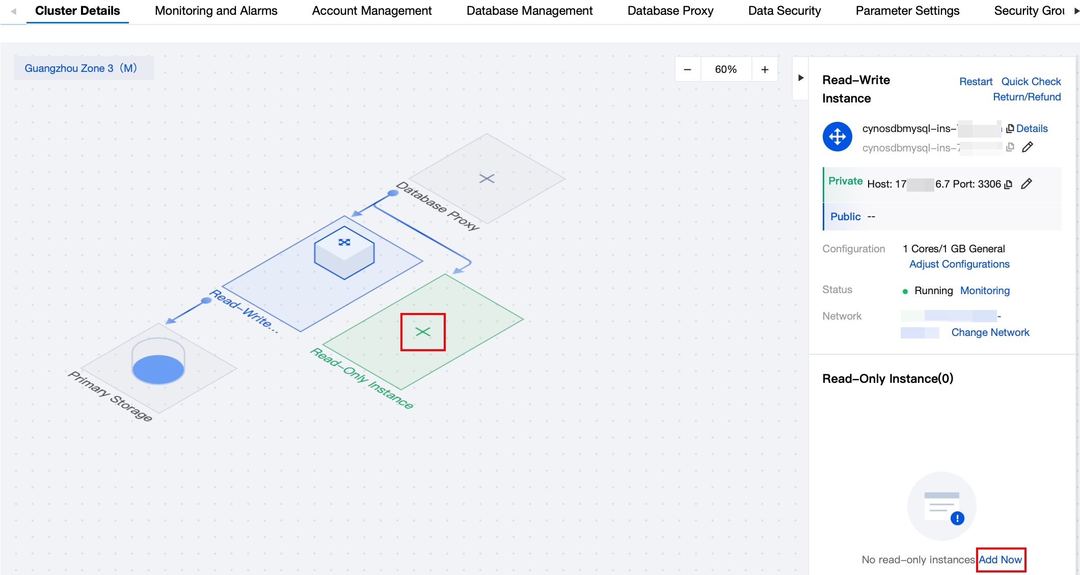Zoom in the topology with plus button

point(765,69)
